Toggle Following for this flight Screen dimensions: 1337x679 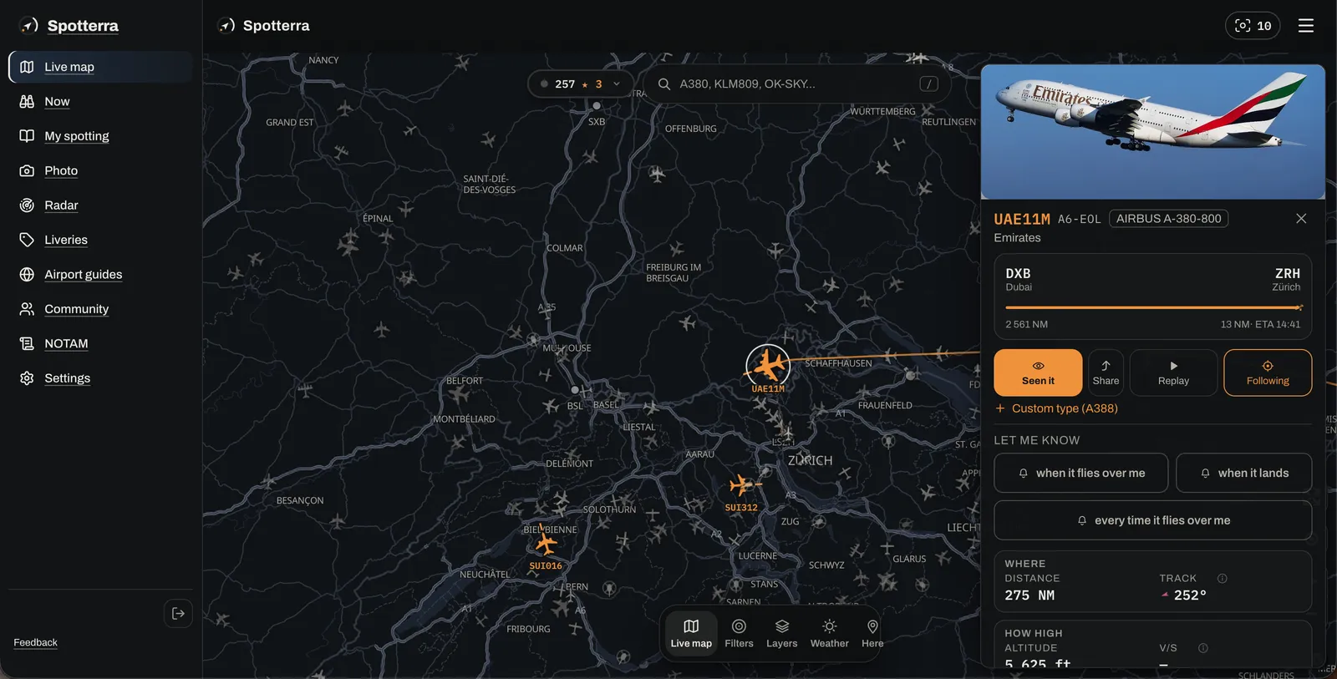[1268, 372]
